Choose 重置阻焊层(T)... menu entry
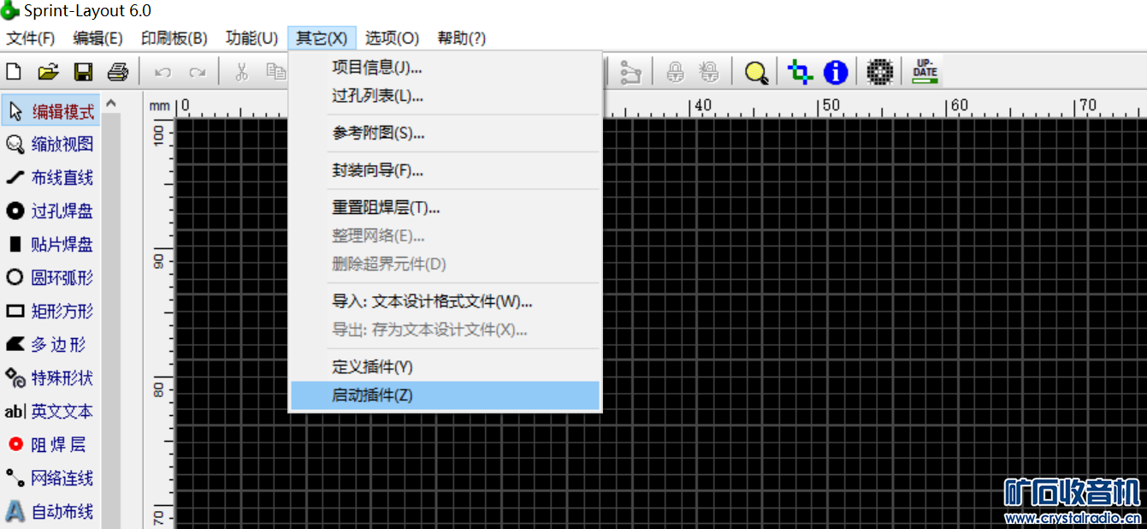Image resolution: width=1147 pixels, height=529 pixels. pos(445,208)
